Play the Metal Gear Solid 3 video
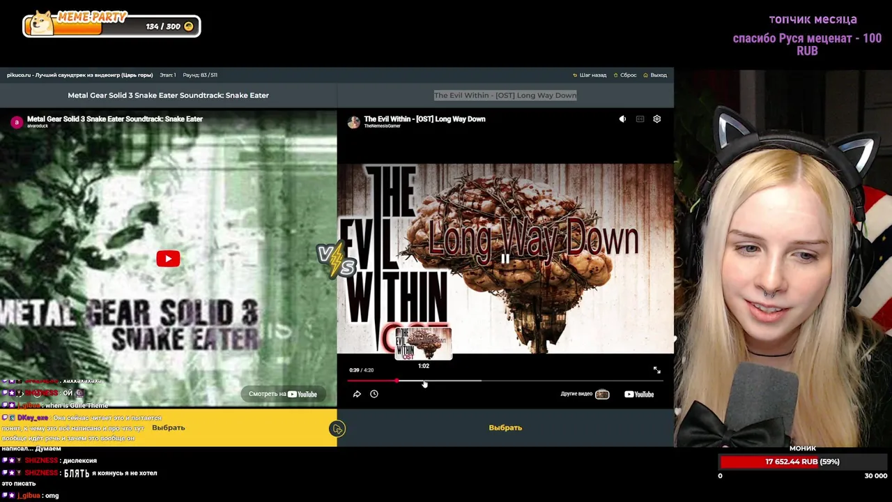The height and width of the screenshot is (502, 892). 168,259
